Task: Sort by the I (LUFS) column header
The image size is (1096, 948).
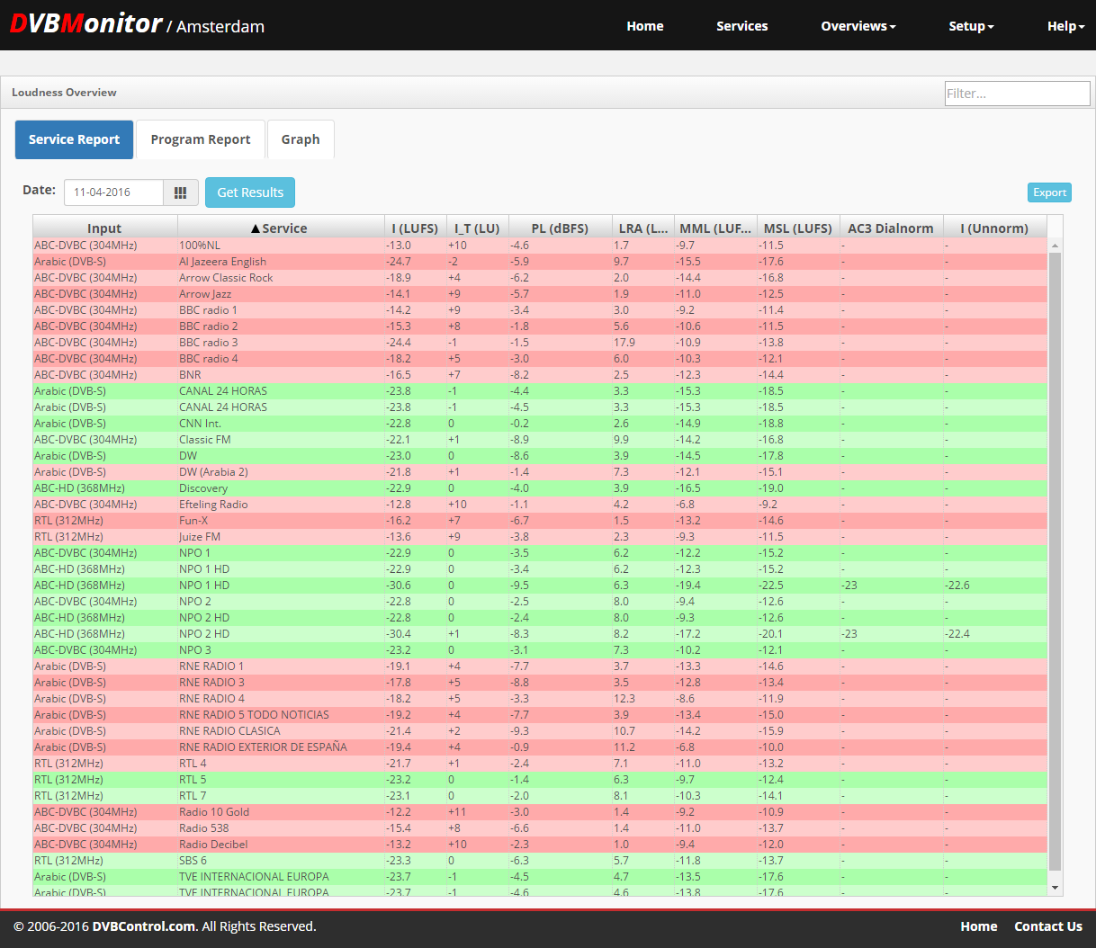Action: tap(415, 228)
